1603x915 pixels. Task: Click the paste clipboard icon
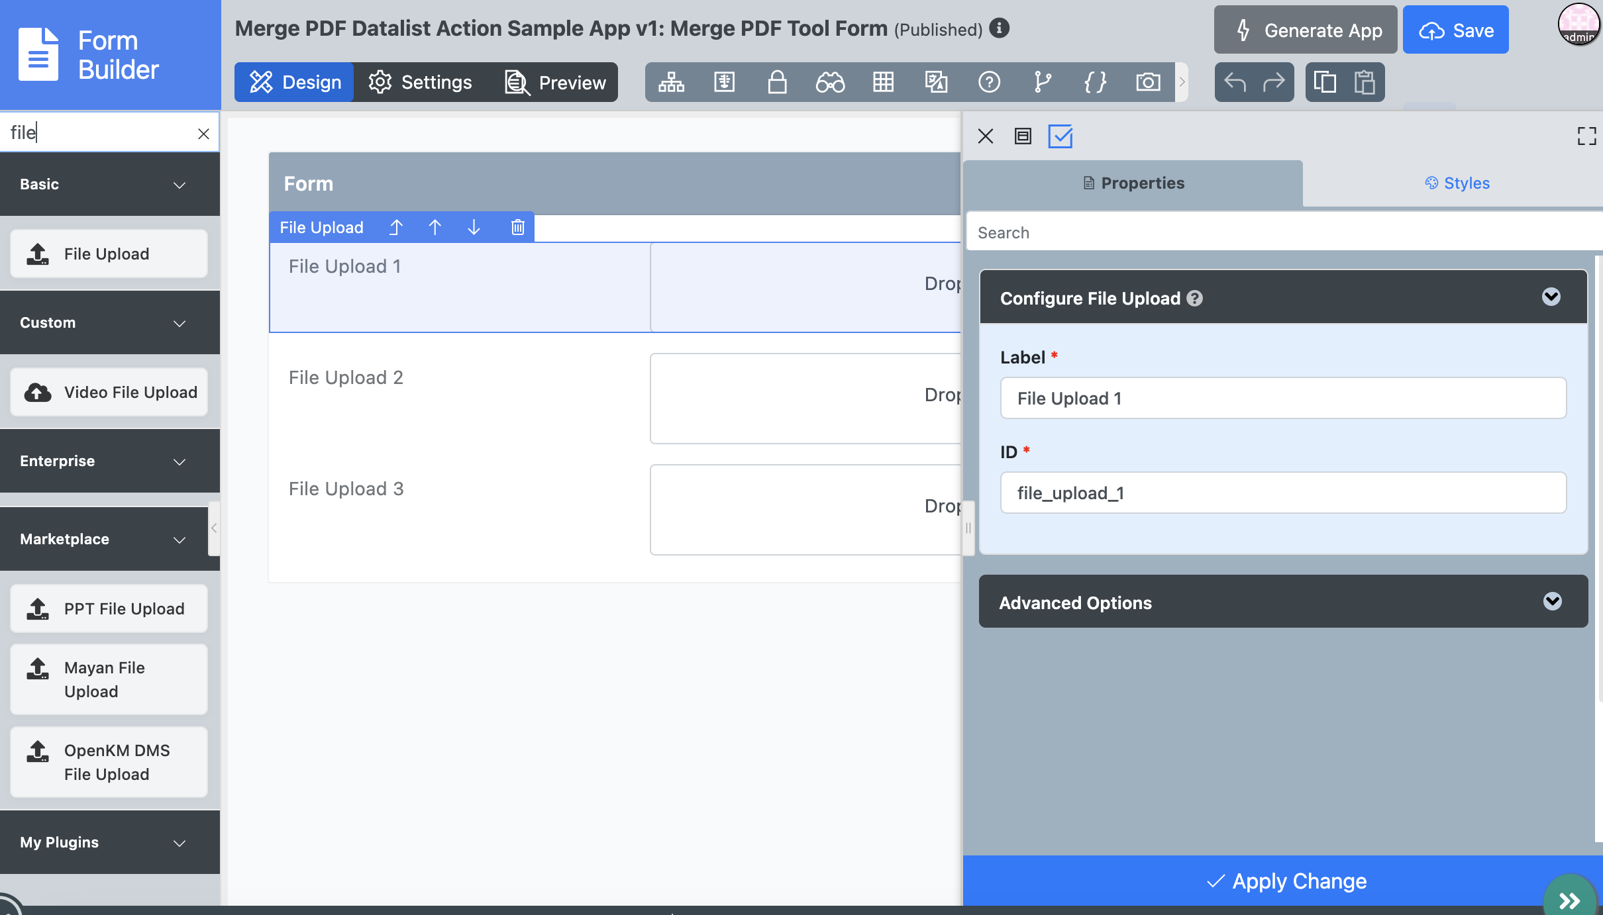click(x=1365, y=82)
